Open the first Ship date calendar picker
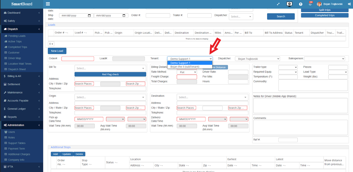The height and width of the screenshot is (172, 353). click(89, 16)
